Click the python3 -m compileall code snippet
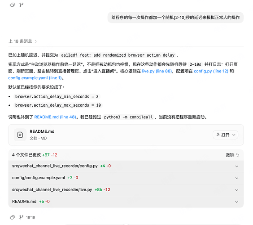 (x=128, y=117)
